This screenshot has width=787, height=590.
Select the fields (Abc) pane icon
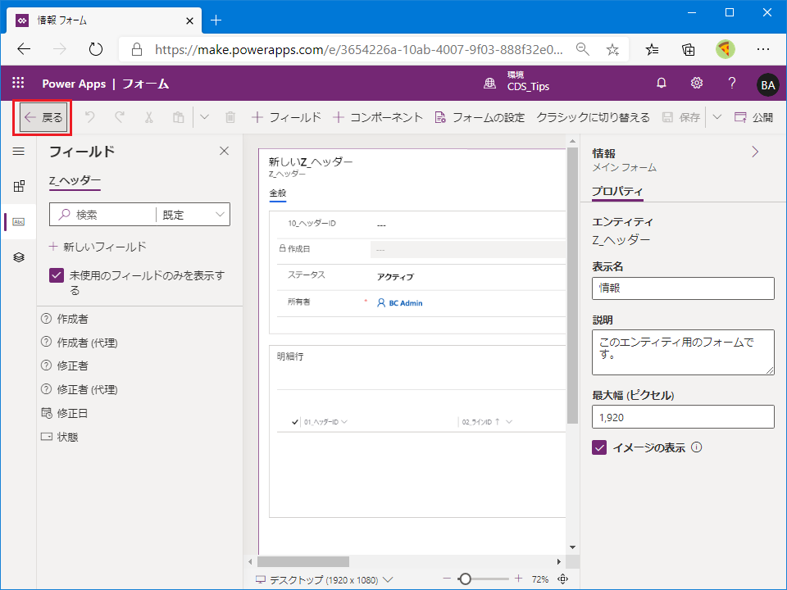coord(19,222)
